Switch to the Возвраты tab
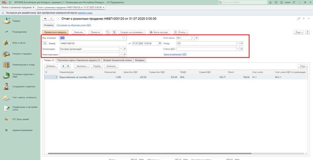This screenshot has width=313, height=160. 140,60
